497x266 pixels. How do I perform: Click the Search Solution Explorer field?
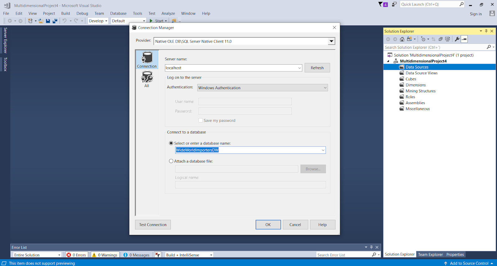(x=435, y=47)
